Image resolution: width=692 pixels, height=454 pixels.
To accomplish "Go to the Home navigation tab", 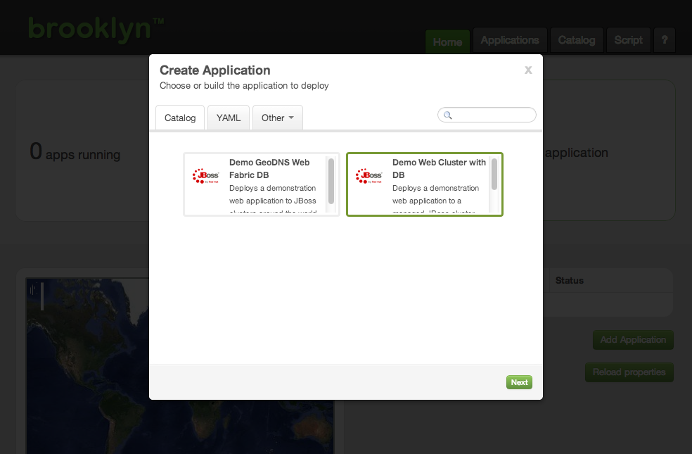I will click(447, 42).
